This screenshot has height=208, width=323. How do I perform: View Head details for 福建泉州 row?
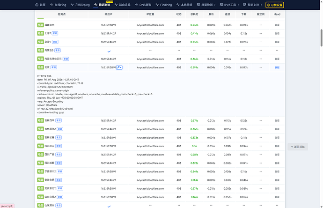tap(277, 25)
